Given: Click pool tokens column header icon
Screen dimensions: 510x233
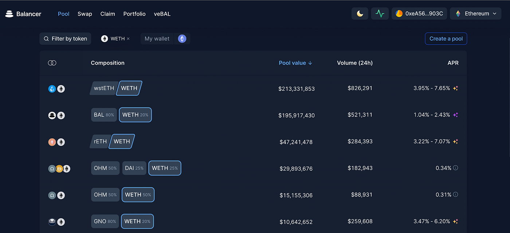Looking at the screenshot, I should pos(52,63).
